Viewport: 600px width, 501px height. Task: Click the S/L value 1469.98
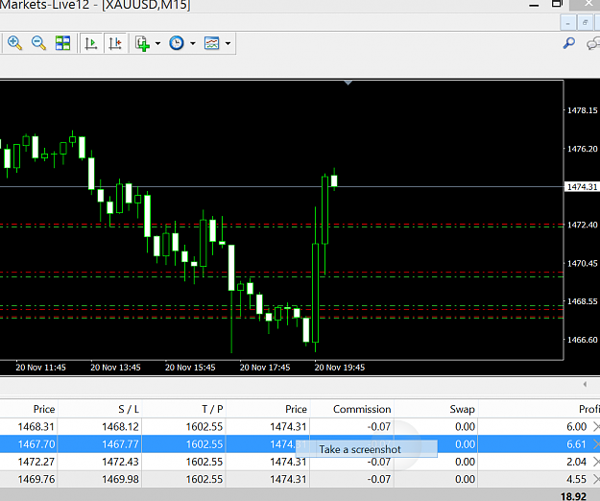pos(120,479)
